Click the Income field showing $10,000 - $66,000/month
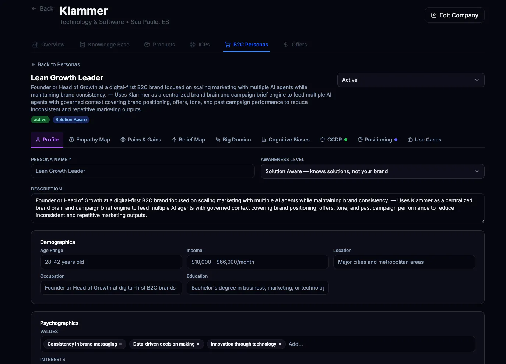Viewport: 506px width, 364px height. [257, 262]
